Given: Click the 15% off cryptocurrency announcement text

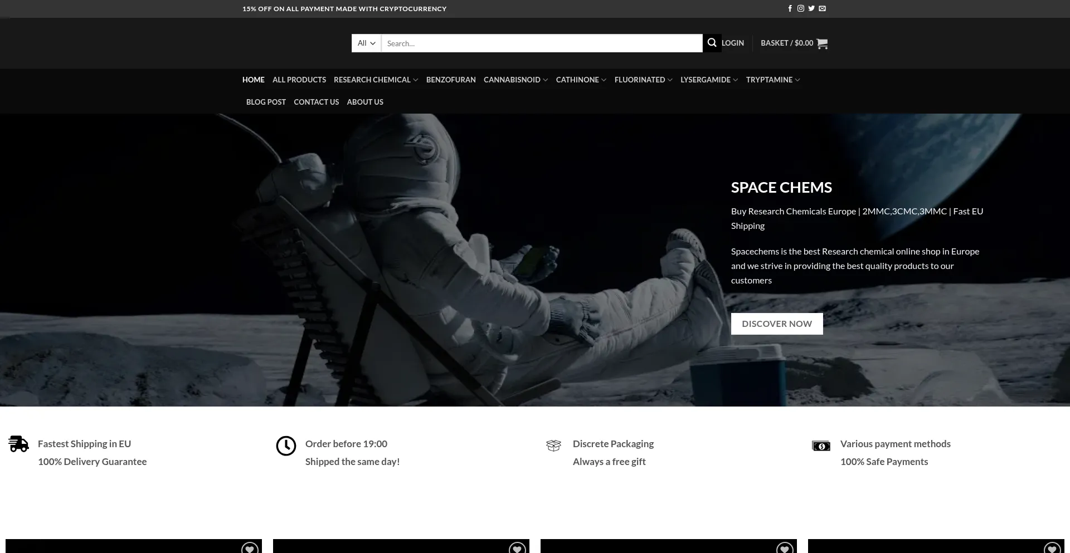Looking at the screenshot, I should coord(344,8).
